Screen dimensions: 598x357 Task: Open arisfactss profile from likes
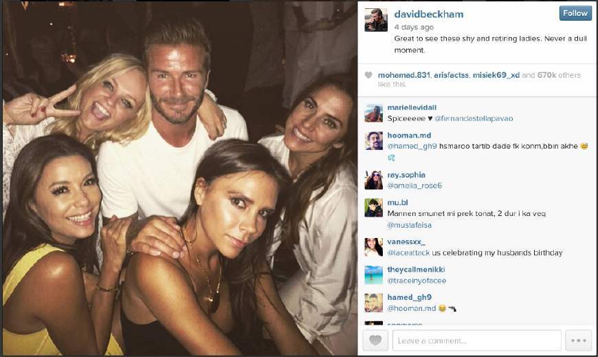coord(451,75)
